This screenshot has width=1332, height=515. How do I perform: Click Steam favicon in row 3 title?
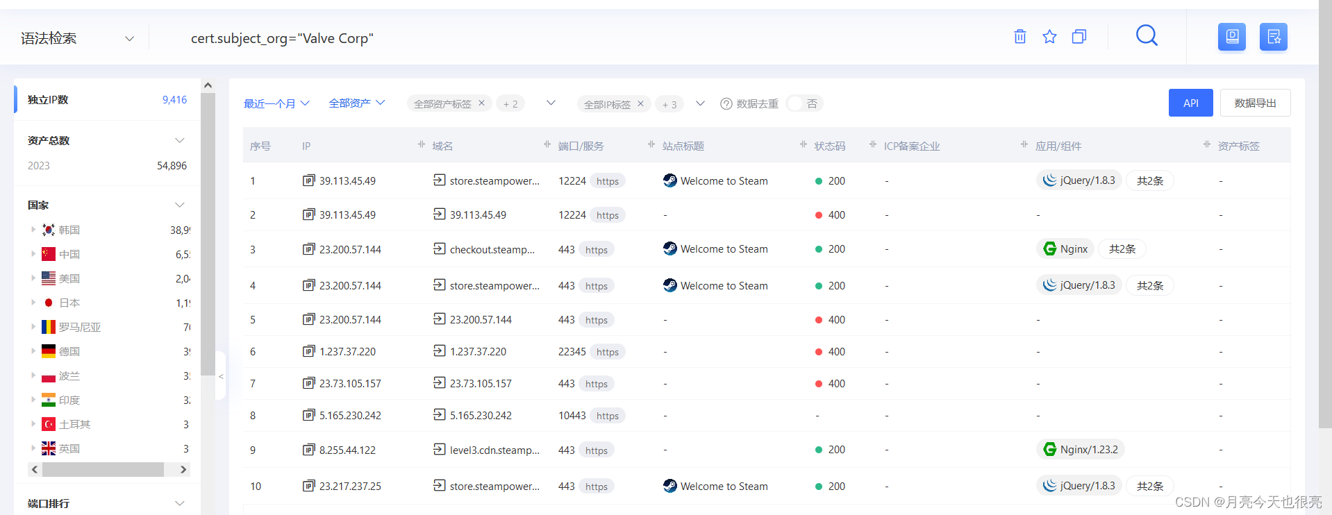(670, 248)
